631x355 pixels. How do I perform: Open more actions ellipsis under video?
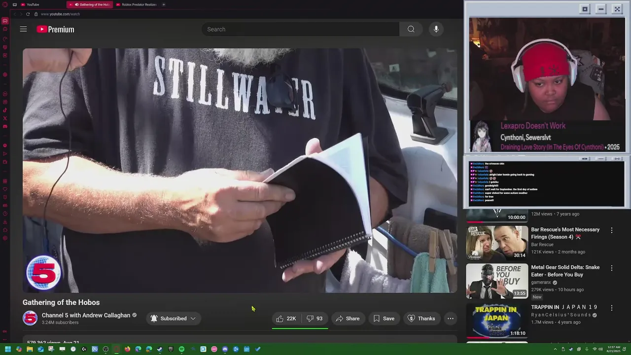[450, 319]
